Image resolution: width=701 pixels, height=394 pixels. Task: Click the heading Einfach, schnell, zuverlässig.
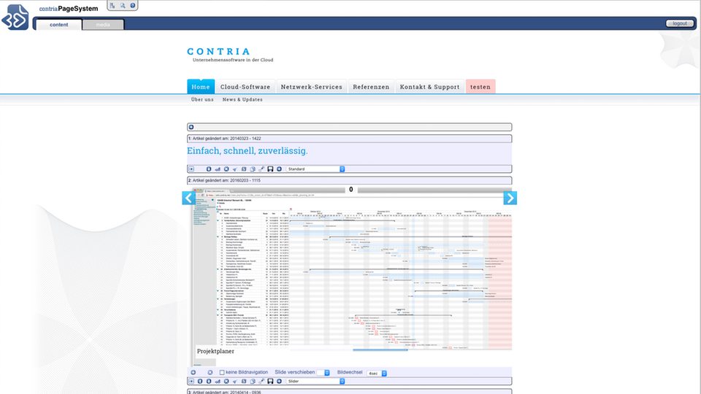tap(248, 151)
